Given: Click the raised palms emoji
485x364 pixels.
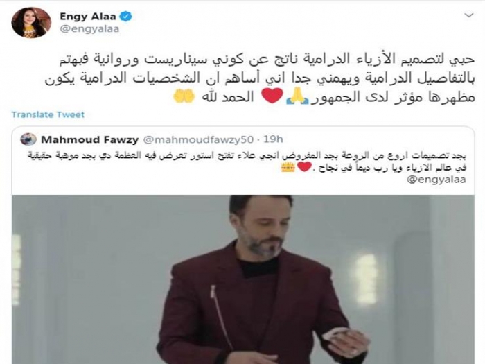Looking at the screenshot, I should click(x=184, y=96).
